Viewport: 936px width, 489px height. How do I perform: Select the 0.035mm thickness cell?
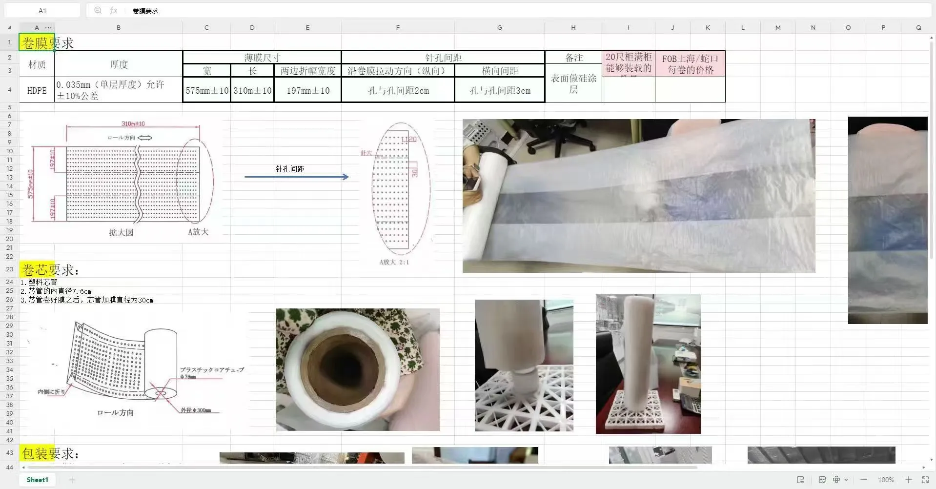tap(119, 90)
